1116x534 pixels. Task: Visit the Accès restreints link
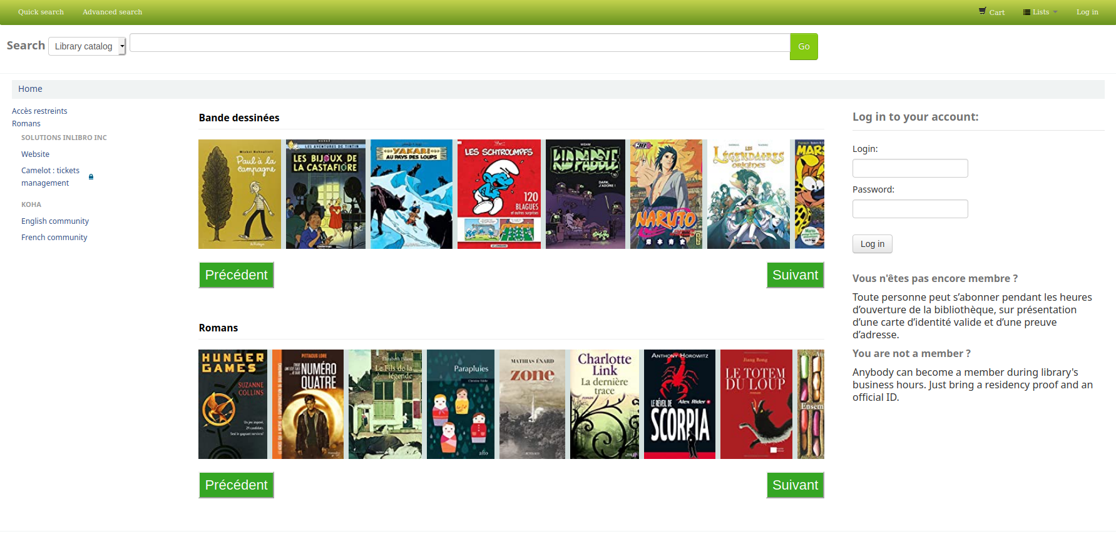(x=39, y=111)
